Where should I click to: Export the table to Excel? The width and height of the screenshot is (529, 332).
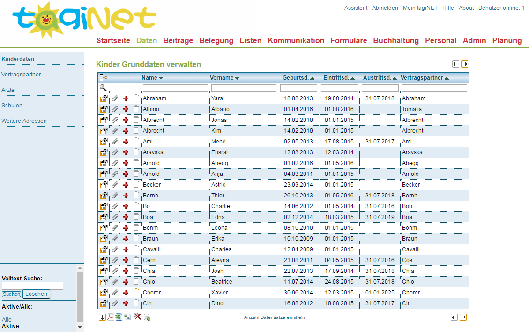pos(119,317)
